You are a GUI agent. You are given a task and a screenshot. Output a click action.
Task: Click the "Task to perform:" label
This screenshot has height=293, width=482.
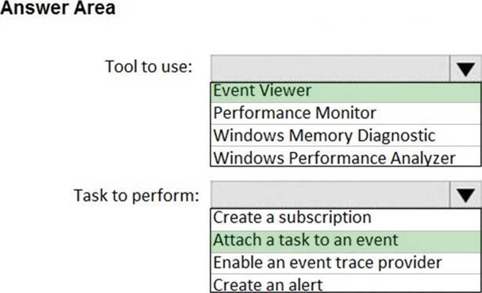[136, 196]
